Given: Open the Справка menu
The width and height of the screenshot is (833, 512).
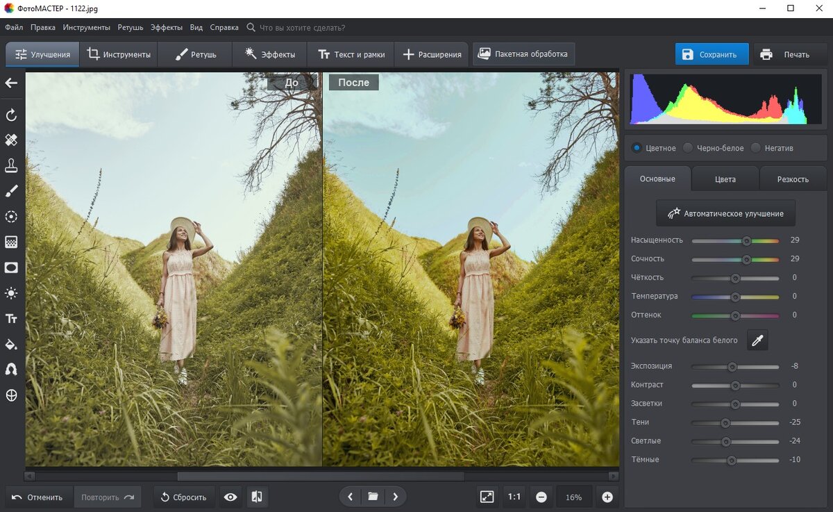Looking at the screenshot, I should coord(224,28).
